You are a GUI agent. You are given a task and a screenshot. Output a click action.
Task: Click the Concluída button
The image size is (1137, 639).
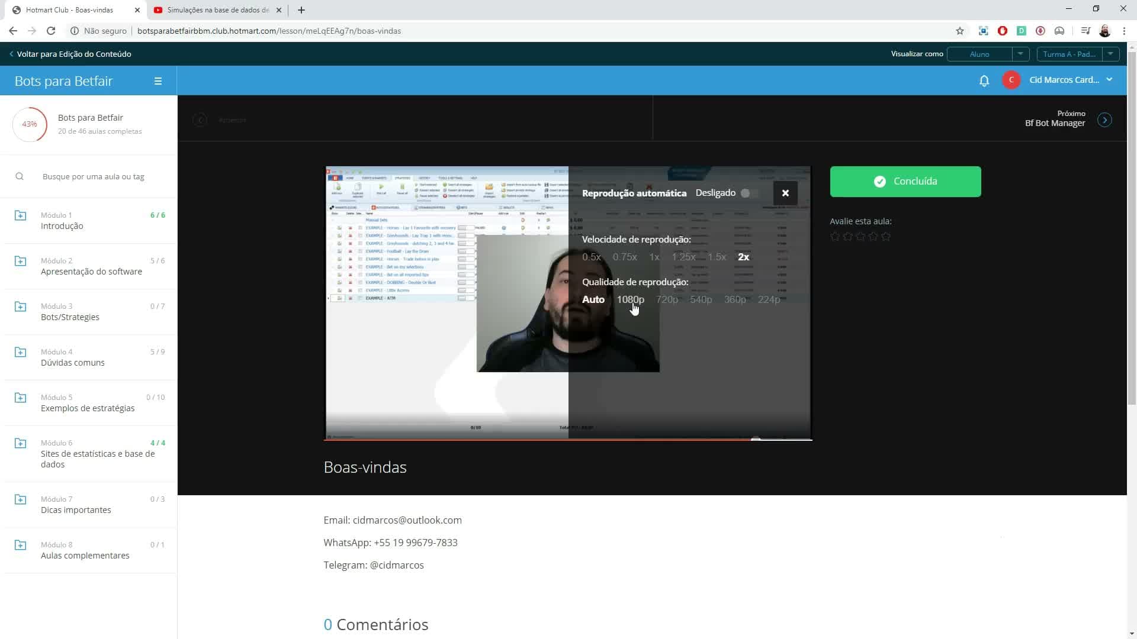(x=905, y=182)
